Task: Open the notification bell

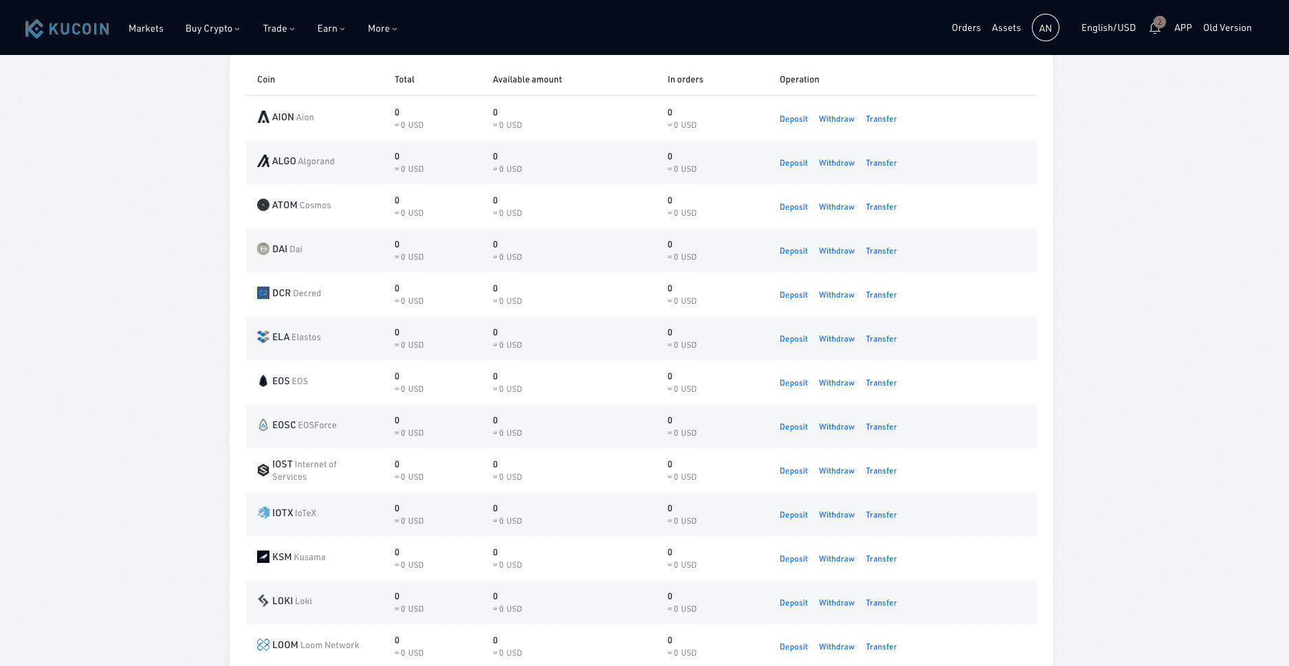Action: click(1155, 27)
